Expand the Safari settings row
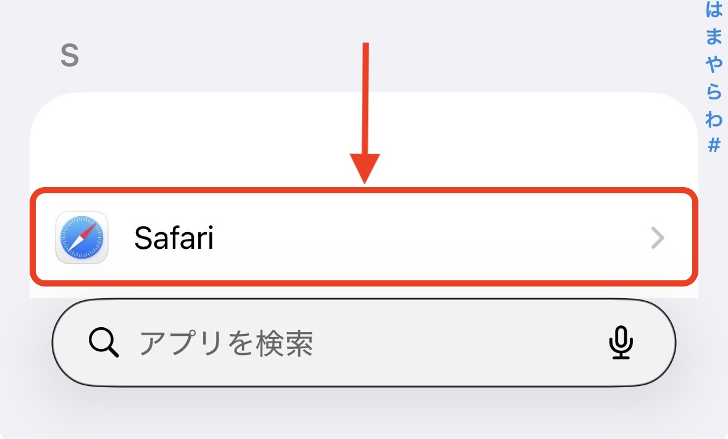Screen dimensions: 728x439 point(364,238)
